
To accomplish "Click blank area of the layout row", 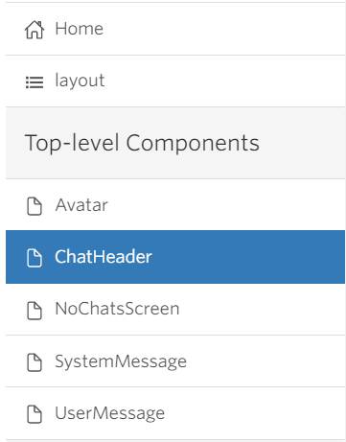I will (223, 81).
